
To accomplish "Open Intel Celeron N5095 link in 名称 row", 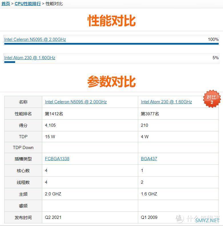I will click(x=76, y=102).
